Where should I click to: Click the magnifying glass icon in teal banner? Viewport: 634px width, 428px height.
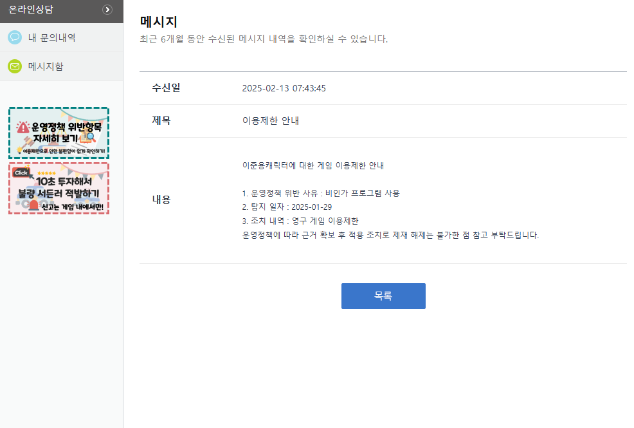90,136
